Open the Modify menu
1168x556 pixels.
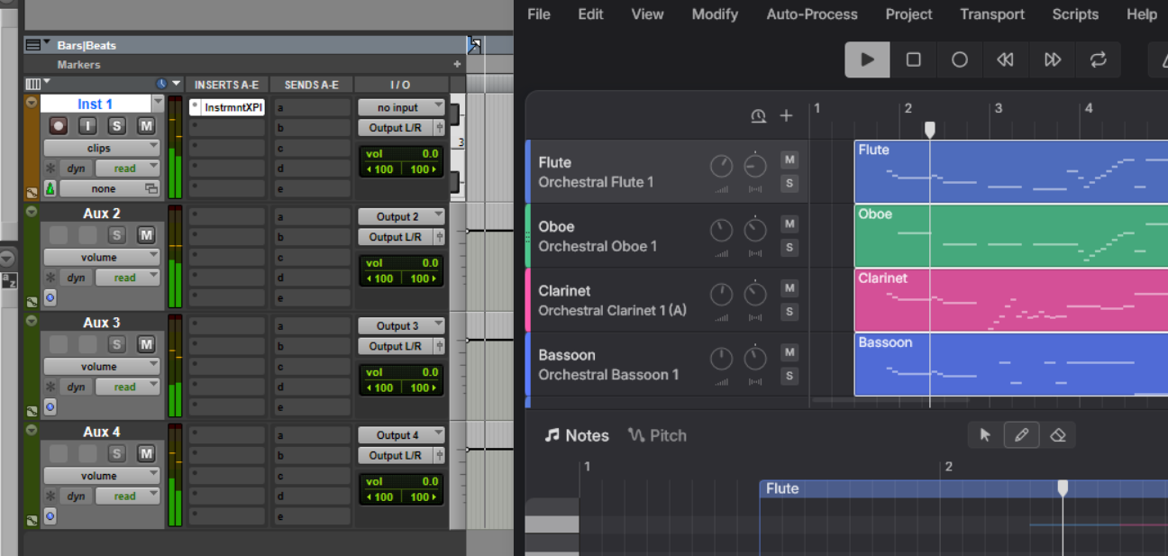[715, 14]
